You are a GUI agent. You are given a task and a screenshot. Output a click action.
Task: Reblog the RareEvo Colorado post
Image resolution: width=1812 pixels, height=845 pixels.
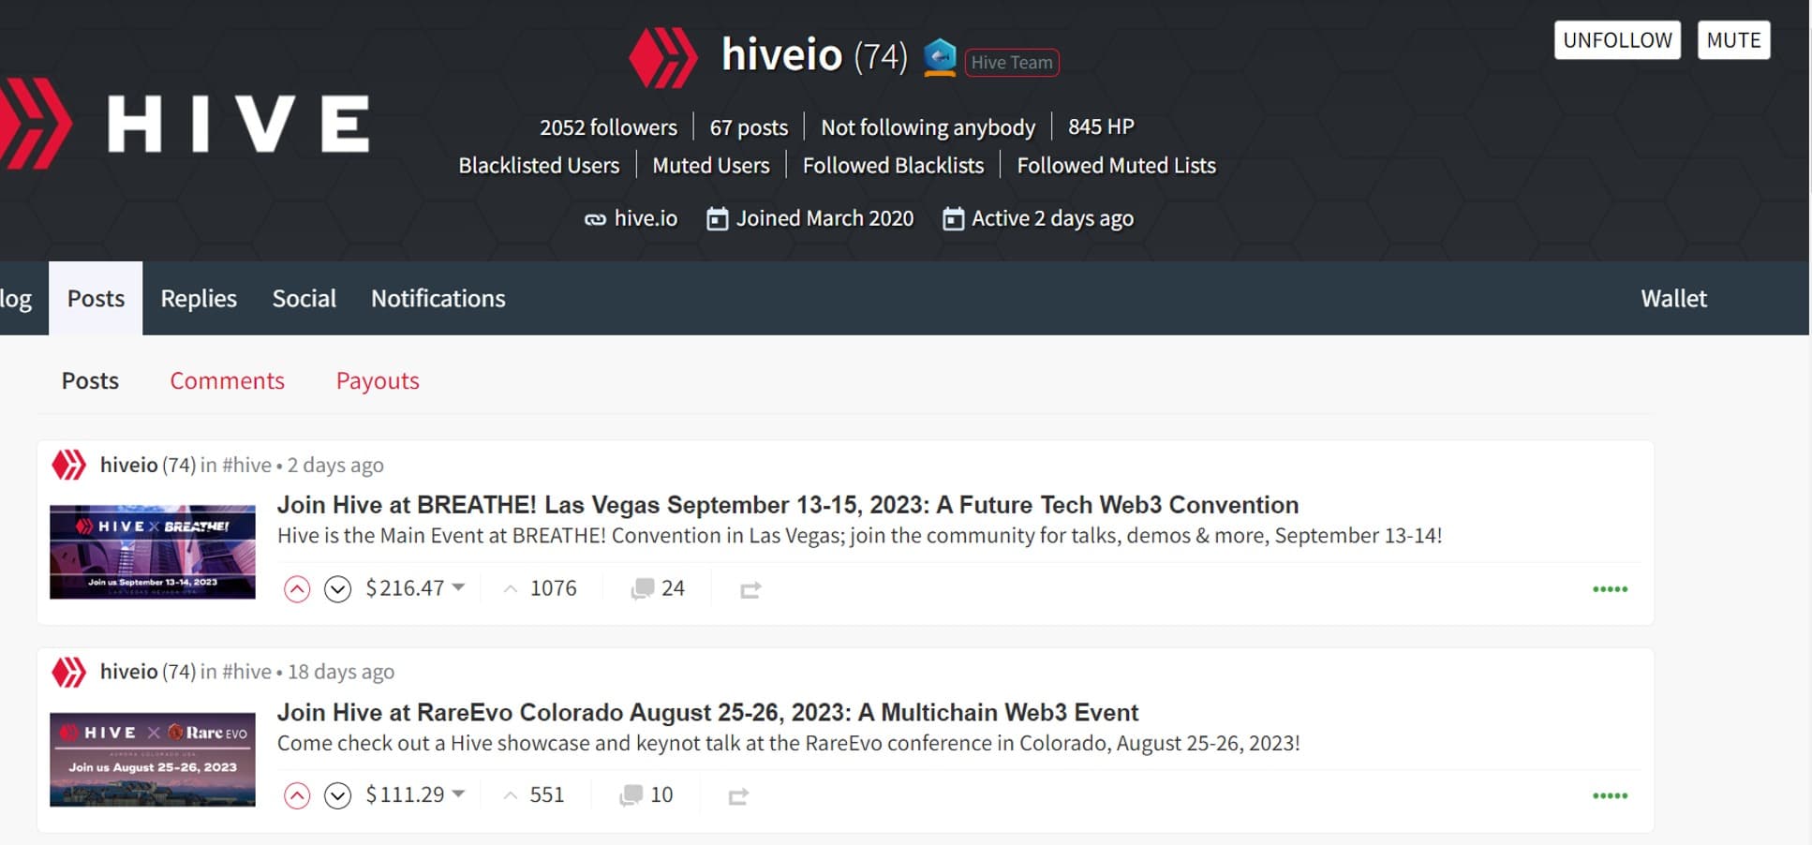point(738,796)
